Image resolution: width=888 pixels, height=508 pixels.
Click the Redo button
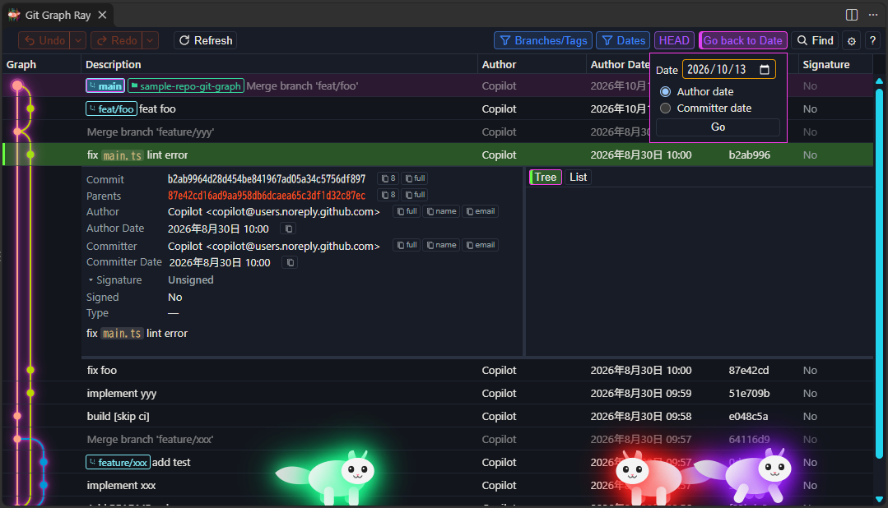click(117, 41)
